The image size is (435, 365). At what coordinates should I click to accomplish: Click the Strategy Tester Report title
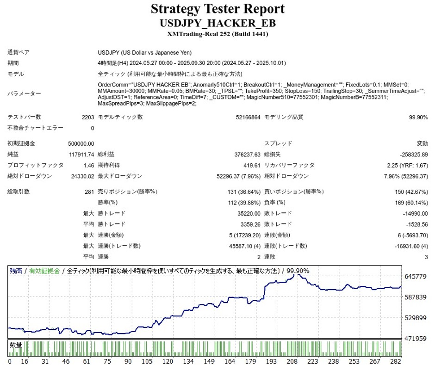[217, 9]
